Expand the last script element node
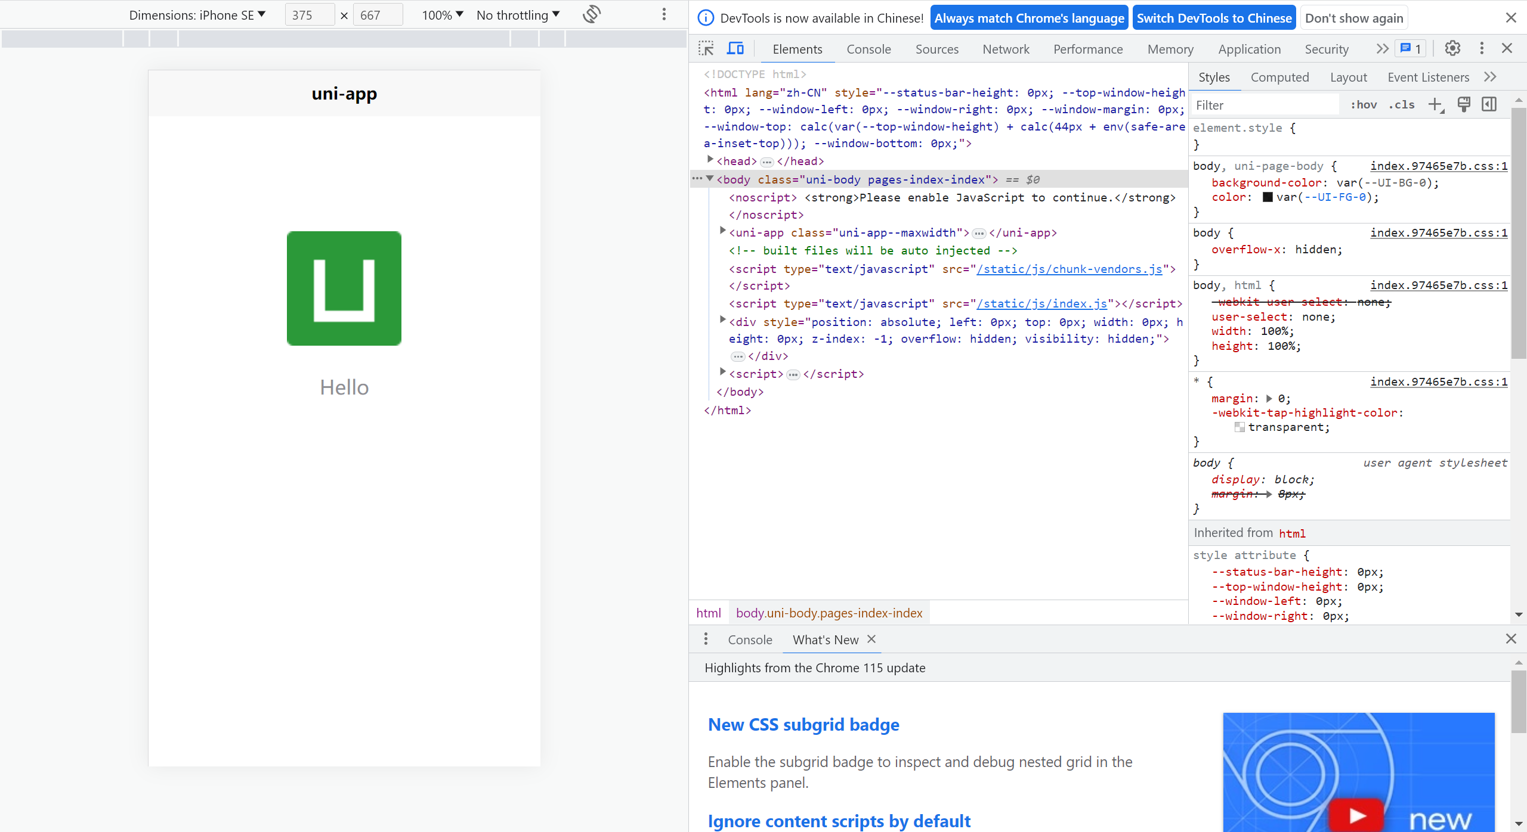The image size is (1527, 832). (722, 372)
